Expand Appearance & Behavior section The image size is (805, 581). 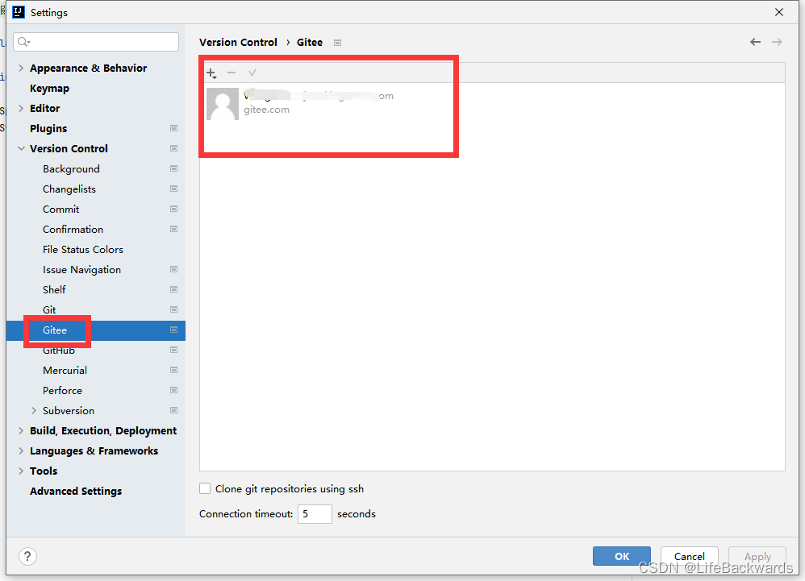tap(21, 68)
